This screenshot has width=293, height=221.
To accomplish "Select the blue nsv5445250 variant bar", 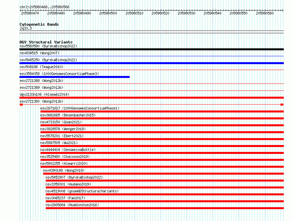I will coord(151,63).
